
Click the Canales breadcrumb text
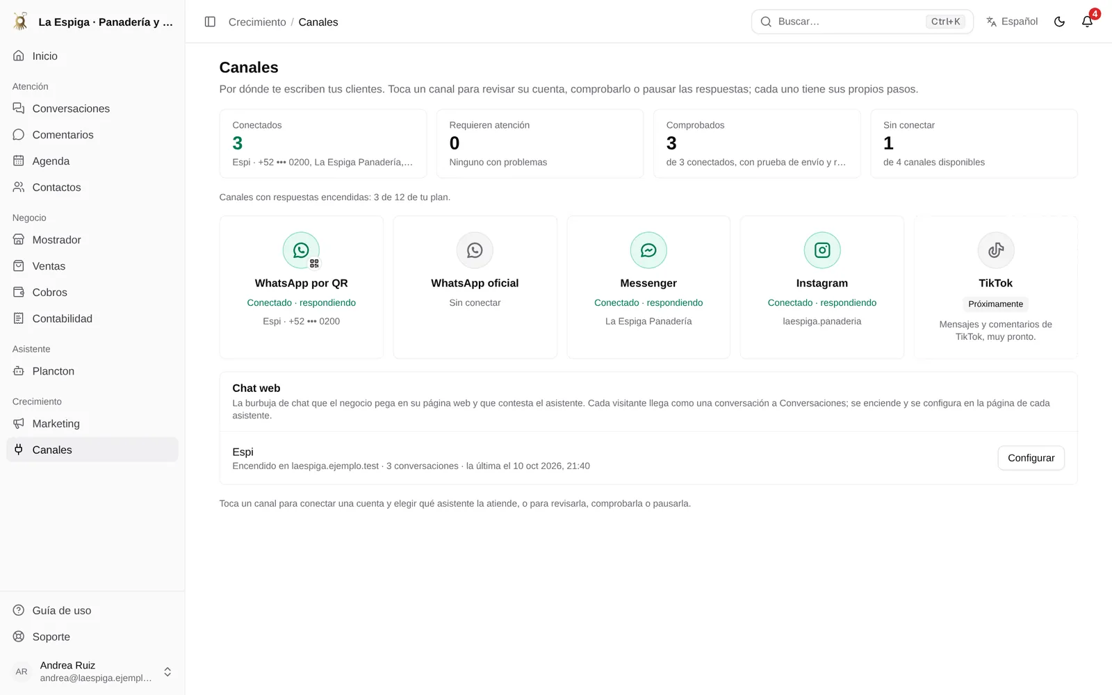[318, 22]
